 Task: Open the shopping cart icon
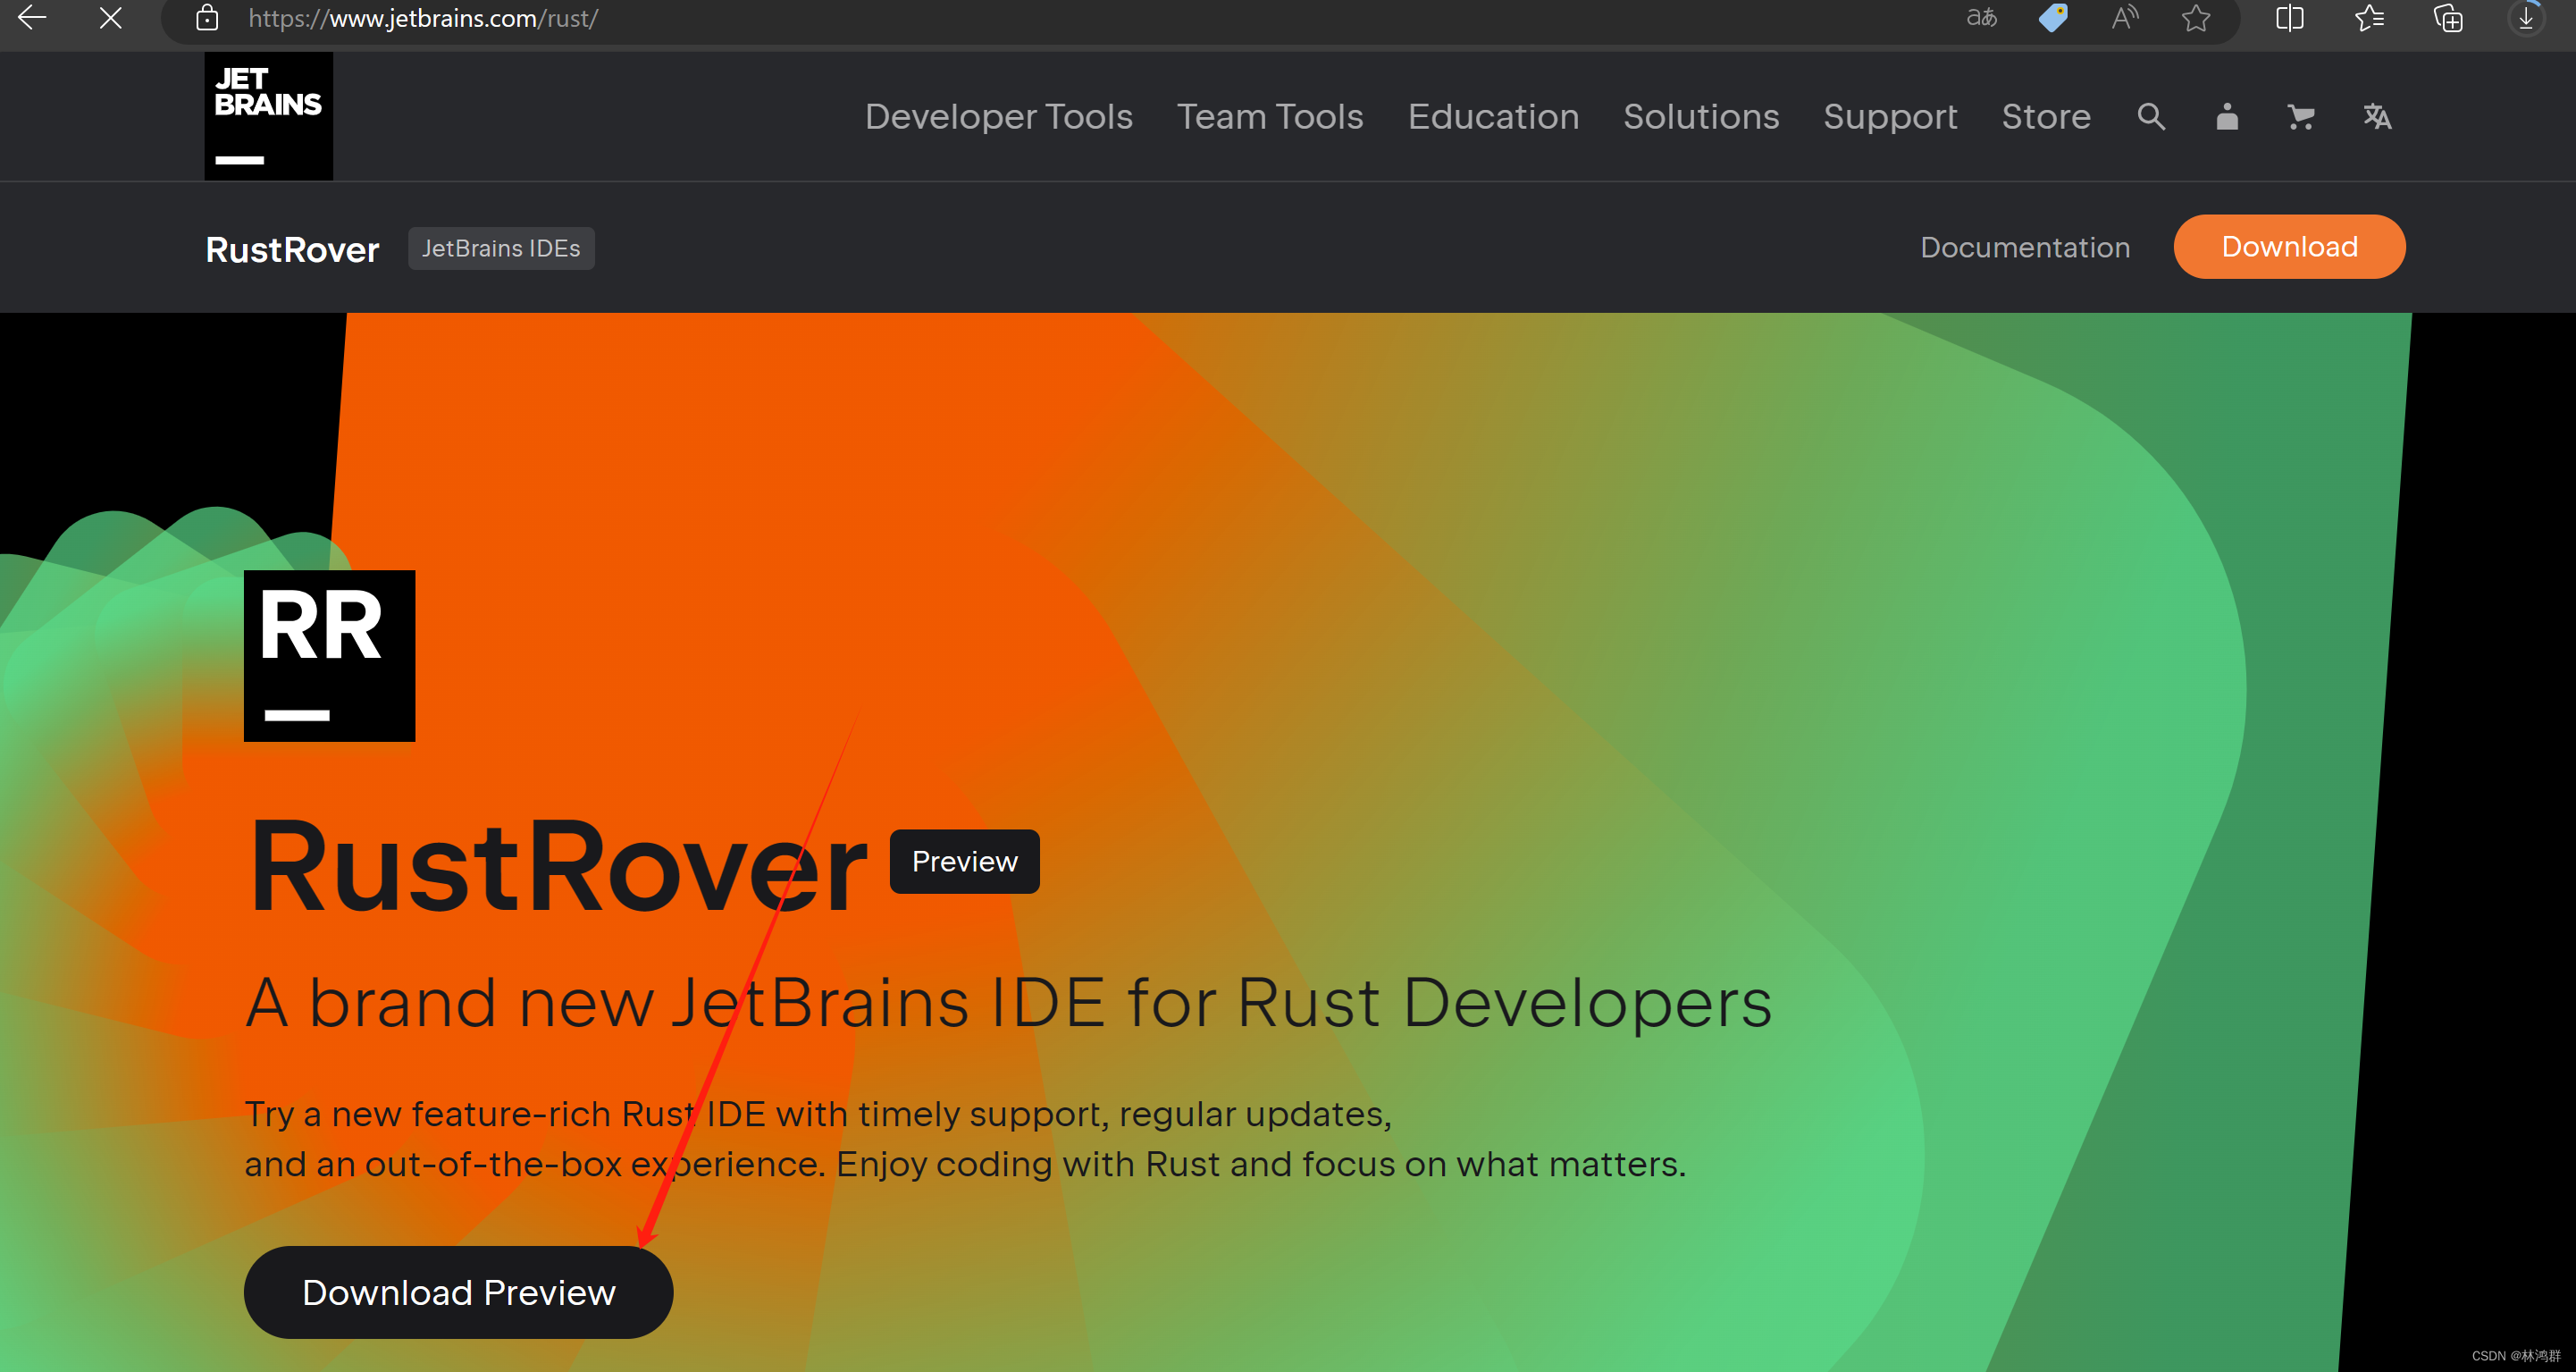pyautogui.click(x=2301, y=117)
